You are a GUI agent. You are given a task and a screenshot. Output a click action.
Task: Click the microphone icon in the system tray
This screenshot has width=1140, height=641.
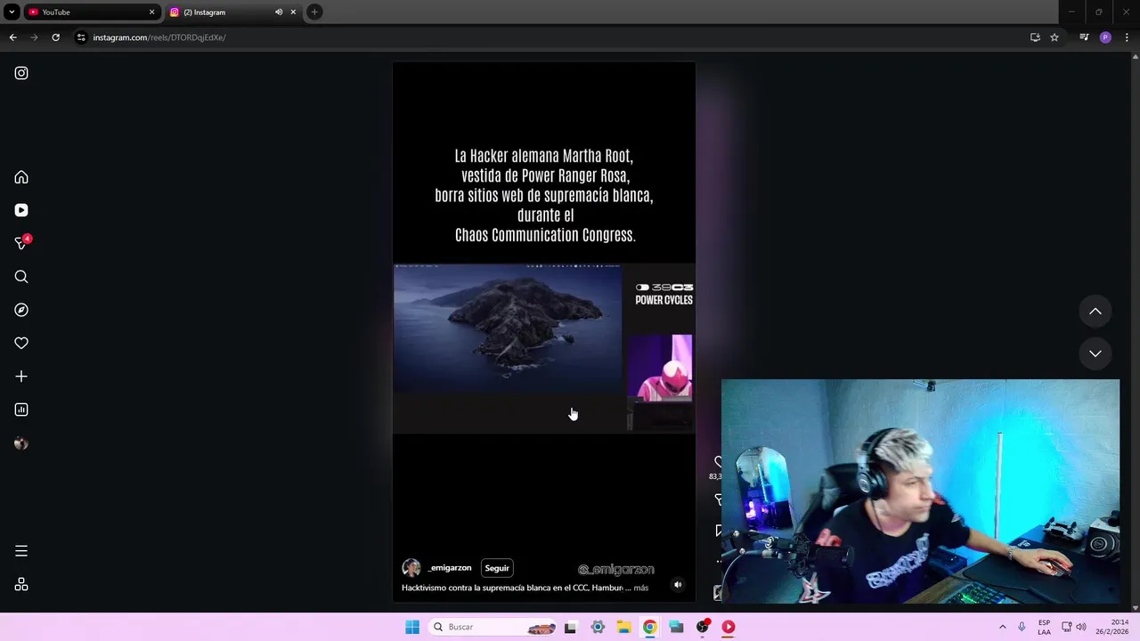pos(1022,627)
